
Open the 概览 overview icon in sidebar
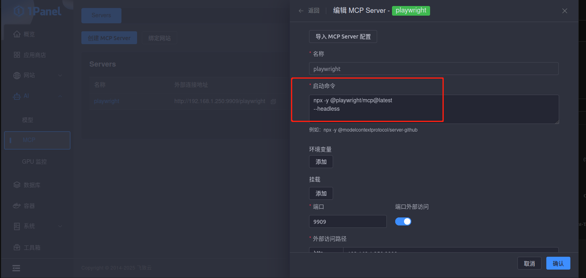click(17, 34)
